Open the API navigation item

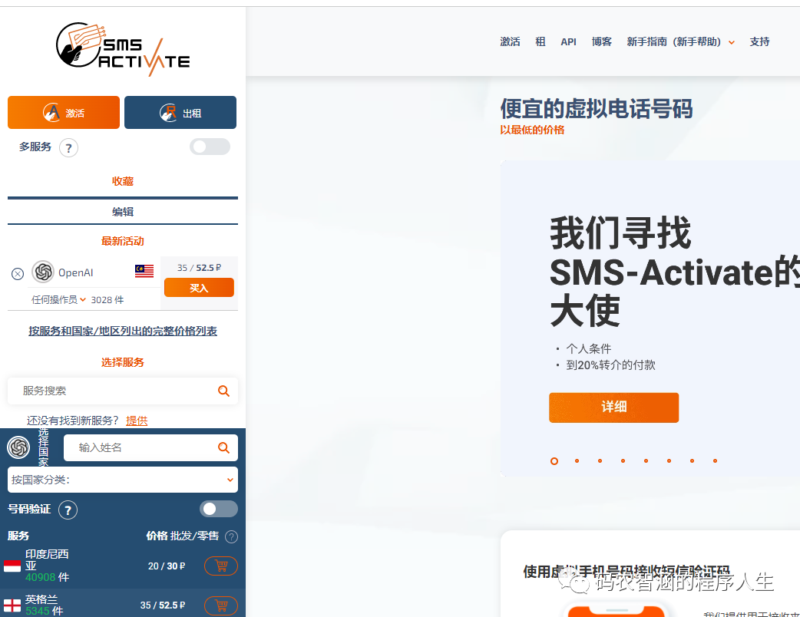(x=568, y=41)
